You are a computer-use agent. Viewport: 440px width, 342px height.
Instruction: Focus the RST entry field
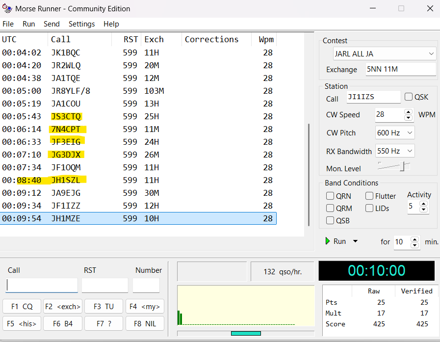click(x=105, y=285)
